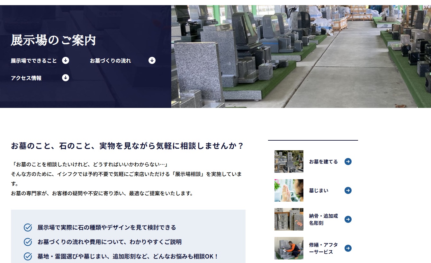Screen dimensions: 431x263
Task: Click down-arrow icon beside 展示場でできること
Action: click(66, 60)
